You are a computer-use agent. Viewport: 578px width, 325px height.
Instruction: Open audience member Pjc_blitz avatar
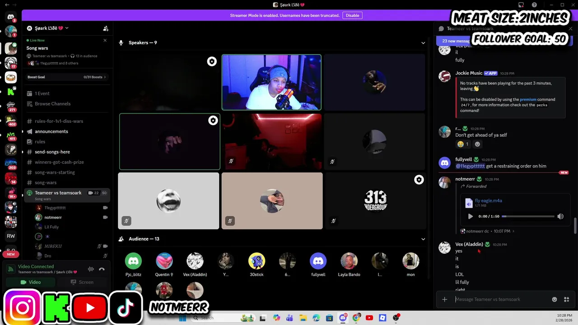[133, 261]
